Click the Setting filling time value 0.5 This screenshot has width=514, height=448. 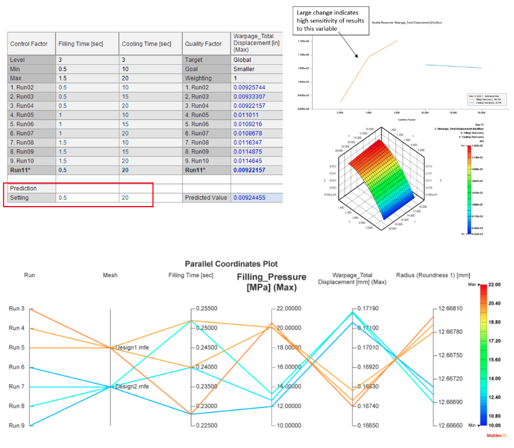62,198
